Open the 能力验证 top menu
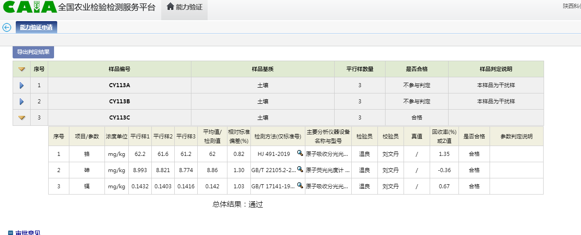This screenshot has height=235, width=581. pyautogui.click(x=184, y=7)
